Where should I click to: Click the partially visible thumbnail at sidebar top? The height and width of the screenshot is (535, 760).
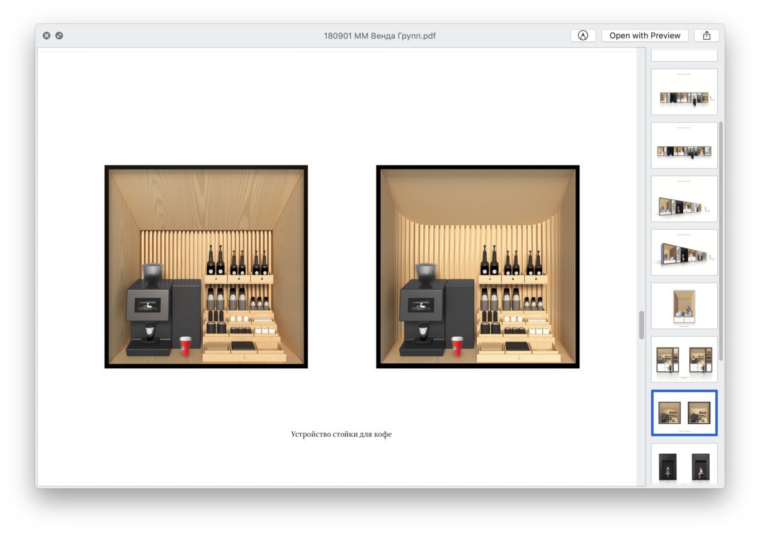pyautogui.click(x=684, y=55)
